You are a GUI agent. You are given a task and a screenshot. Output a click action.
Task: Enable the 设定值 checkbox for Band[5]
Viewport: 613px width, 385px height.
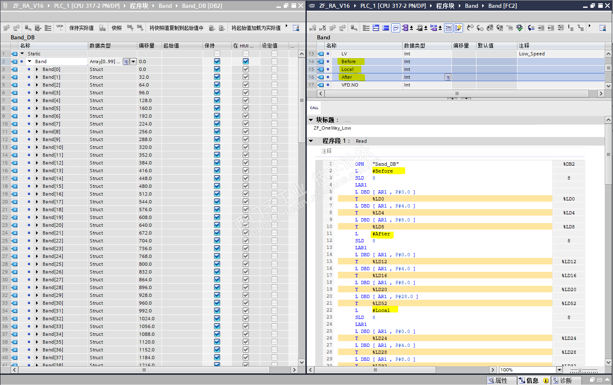pyautogui.click(x=274, y=108)
